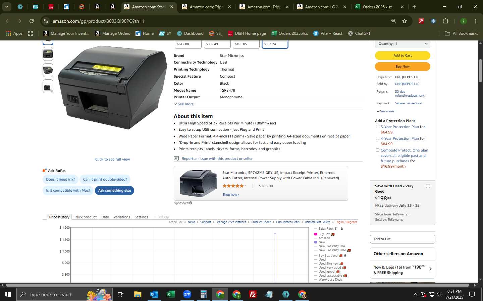Click the sponsored Shop now link
Viewport: 483px width, 301px height.
pos(230,195)
